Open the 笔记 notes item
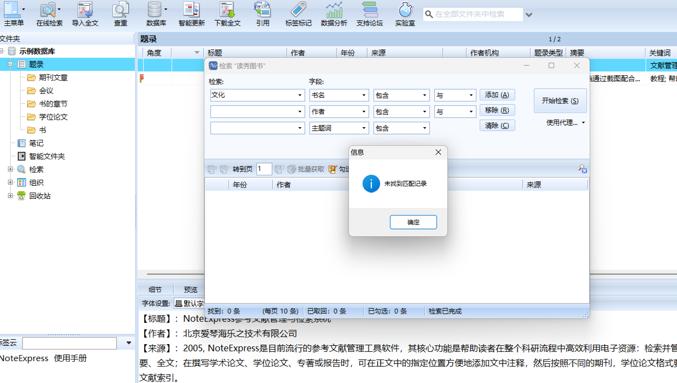This screenshot has width=677, height=383. [36, 143]
